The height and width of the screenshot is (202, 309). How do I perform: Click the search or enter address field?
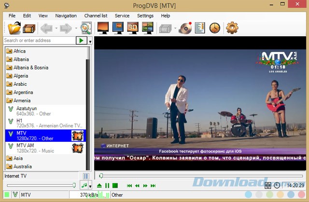point(39,40)
